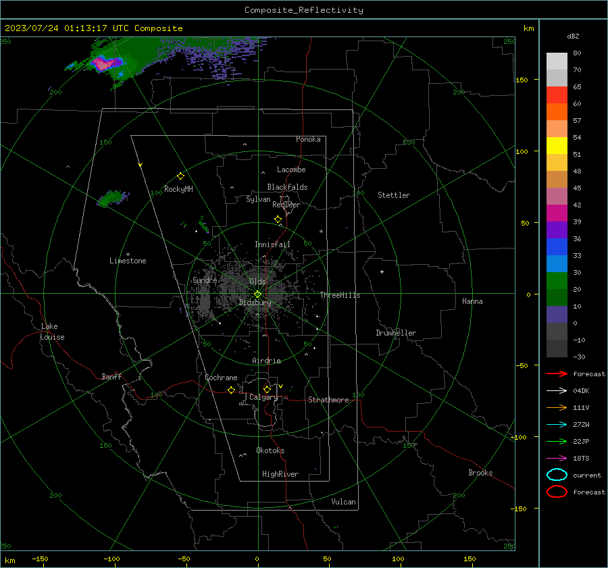Click the cyan 27ZW arrow legend icon

[557, 425]
